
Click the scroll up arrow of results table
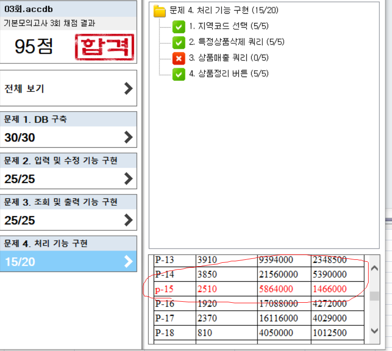[374, 268]
